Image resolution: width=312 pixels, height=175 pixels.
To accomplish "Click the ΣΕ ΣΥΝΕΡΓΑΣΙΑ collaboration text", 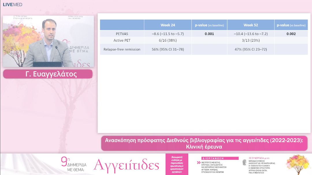I will point(259,158).
